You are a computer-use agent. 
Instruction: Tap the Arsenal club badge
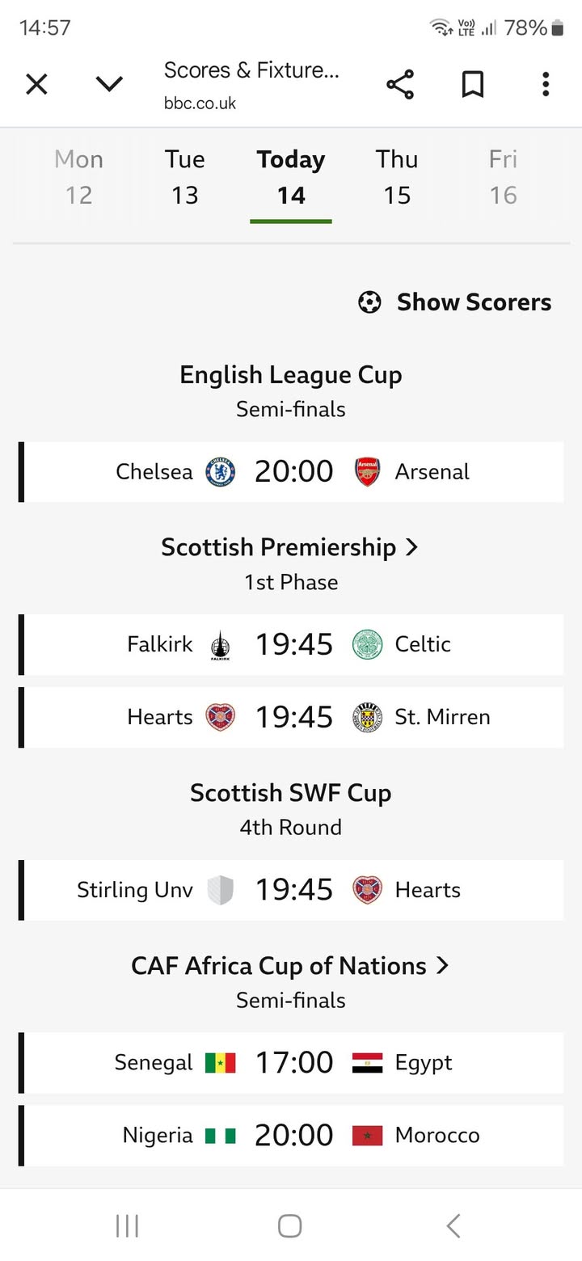[x=367, y=472]
